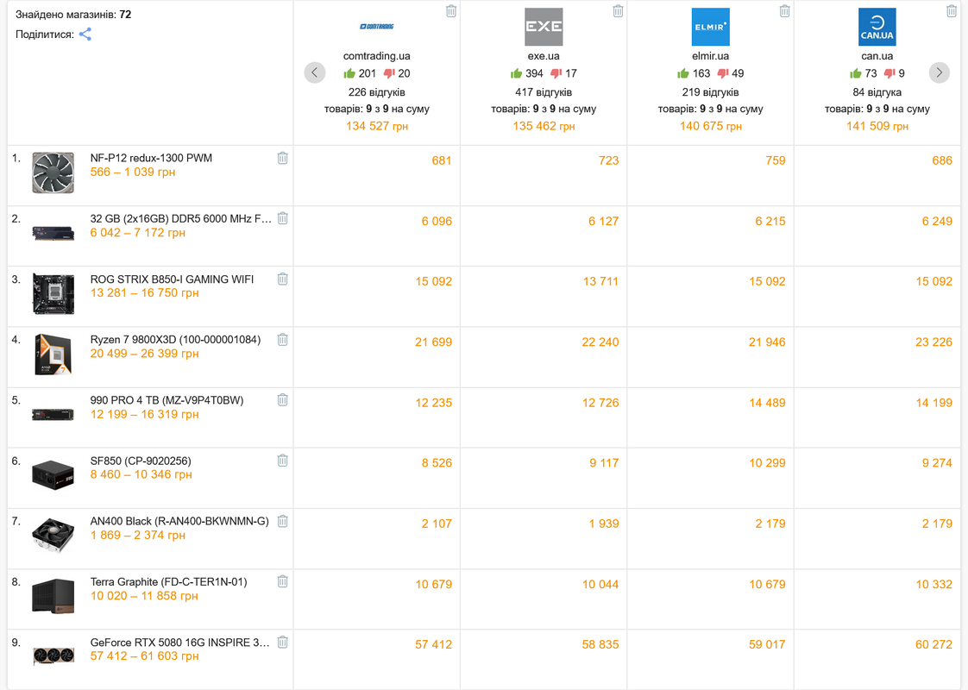This screenshot has height=690, width=968.
Task: Click the EXE store logo
Action: (x=544, y=27)
